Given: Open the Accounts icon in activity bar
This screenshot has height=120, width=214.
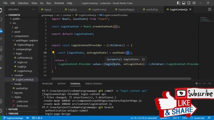Looking at the screenshot, I should pos(1,101).
